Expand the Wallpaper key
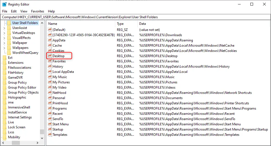Screen dimensions: 271x146 click(x=4, y=43)
